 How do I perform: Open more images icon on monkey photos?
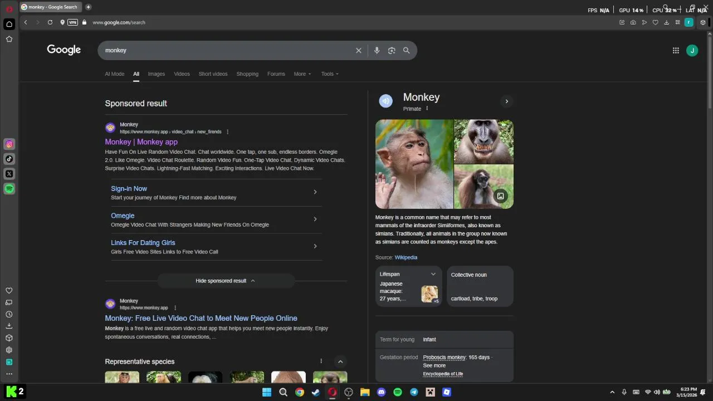coord(500,196)
